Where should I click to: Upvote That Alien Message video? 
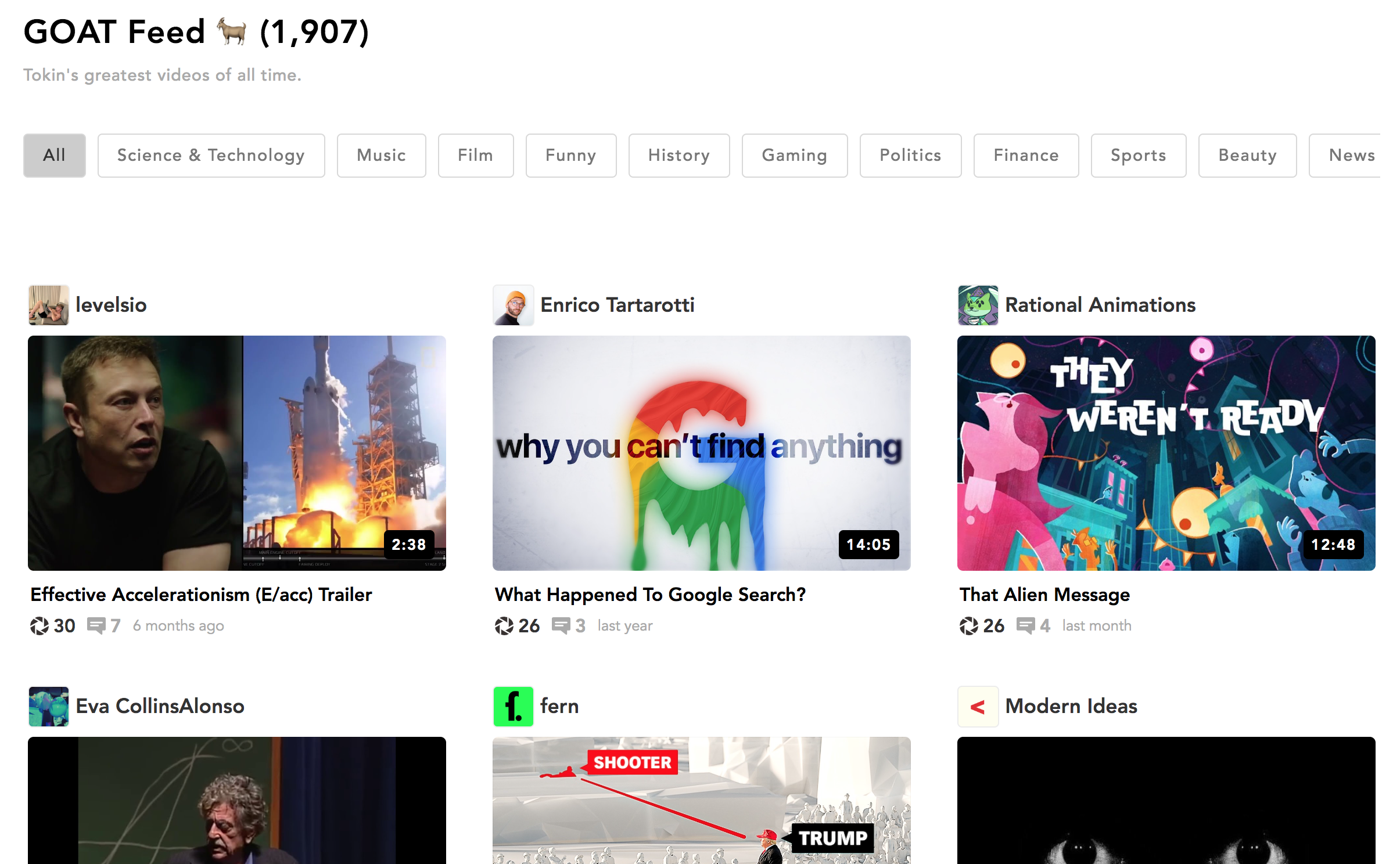point(969,626)
